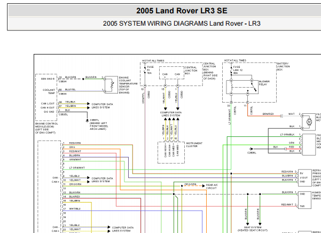Click the 'RED' wire label at pin 4
Image resolution: width=321 pixels, height=233 pixels.
pyautogui.click(x=292, y=147)
